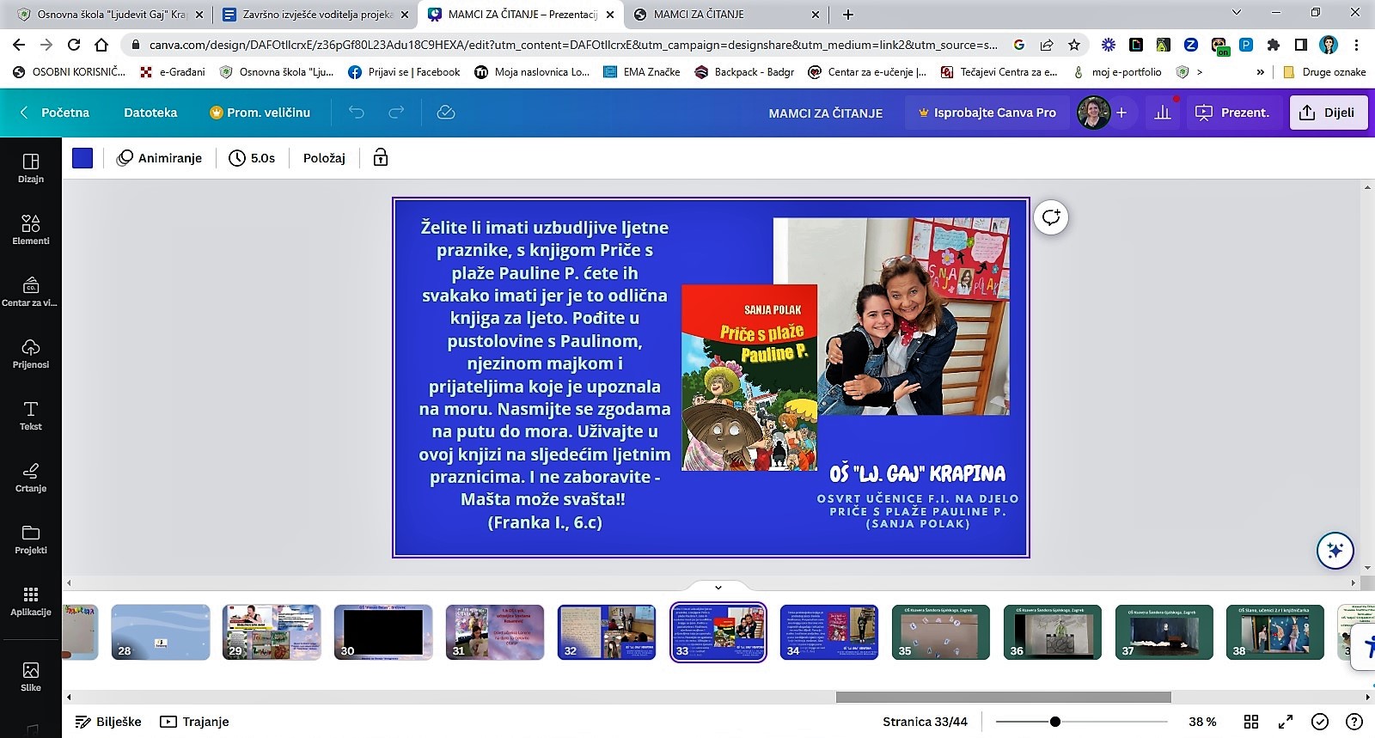This screenshot has width=1375, height=738.
Task: Open the Slike photos panel
Action: tap(31, 676)
